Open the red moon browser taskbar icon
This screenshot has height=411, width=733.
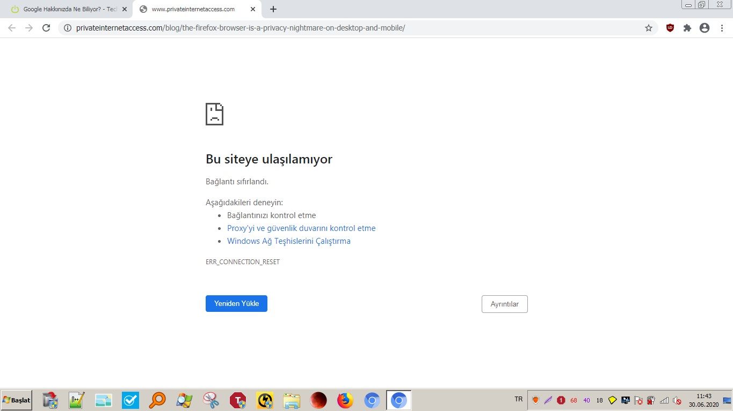coord(318,400)
